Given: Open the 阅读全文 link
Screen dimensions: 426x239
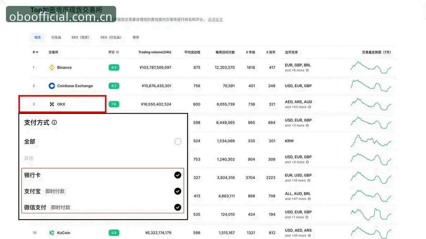Looking at the screenshot, I should point(215,20).
